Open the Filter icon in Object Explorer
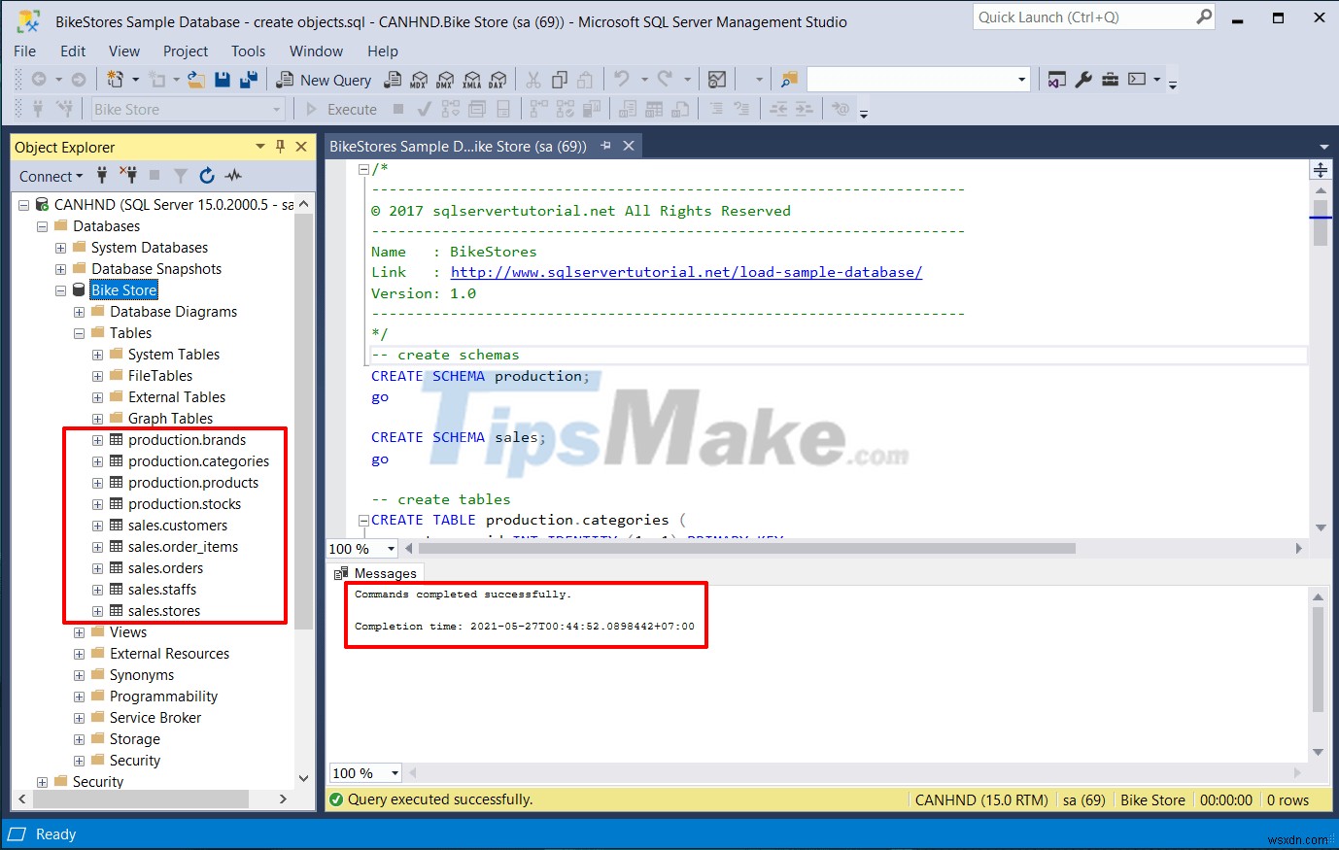 (181, 176)
